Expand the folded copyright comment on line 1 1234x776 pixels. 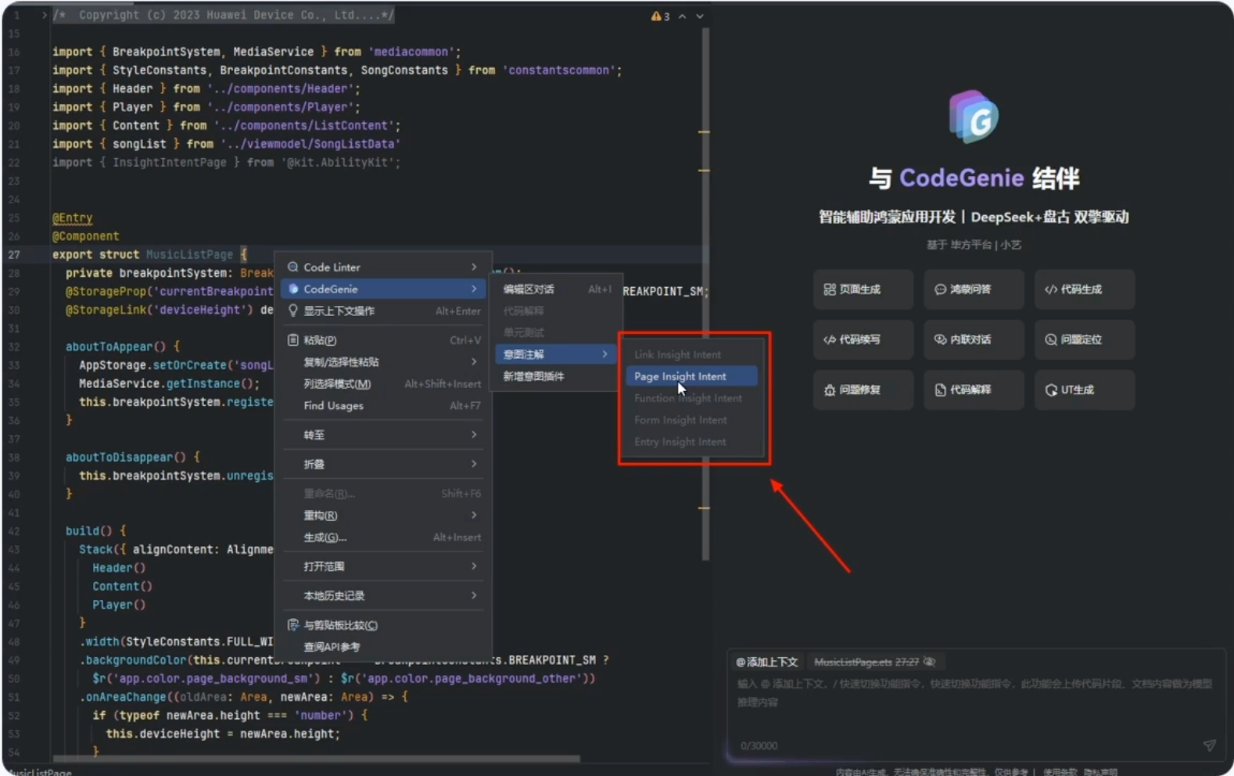(44, 15)
